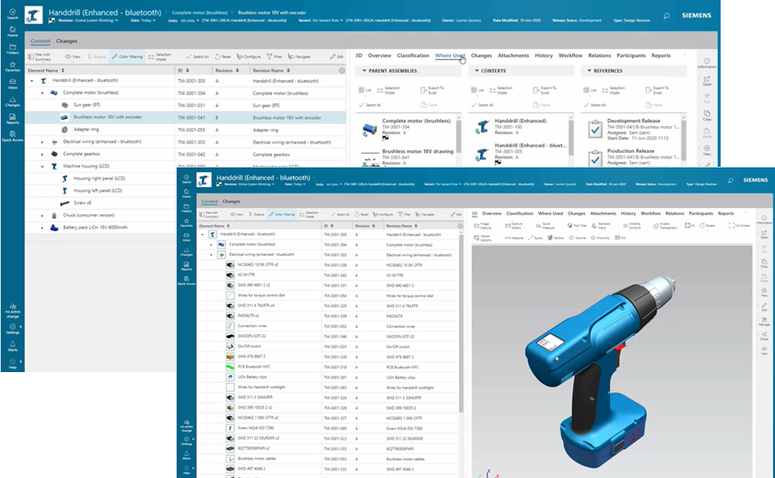Open Workflow tab in back window
775x478 pixels.
click(x=570, y=55)
